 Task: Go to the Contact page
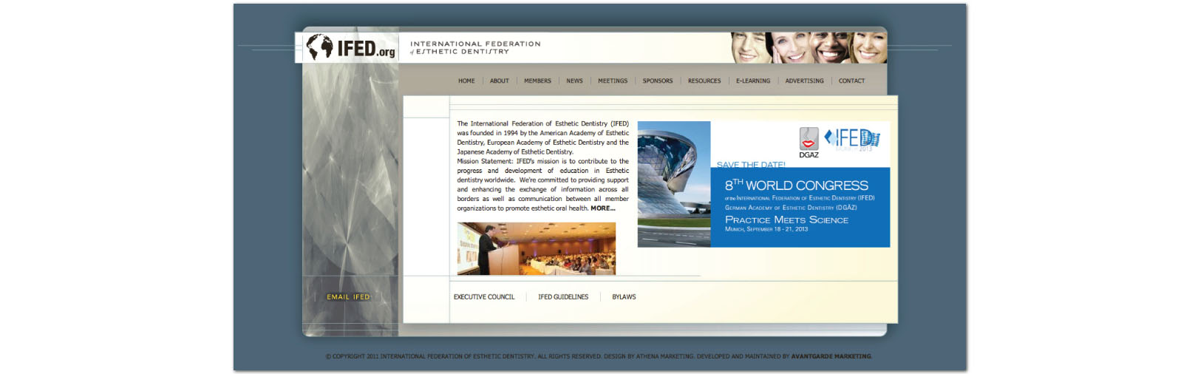(x=851, y=81)
